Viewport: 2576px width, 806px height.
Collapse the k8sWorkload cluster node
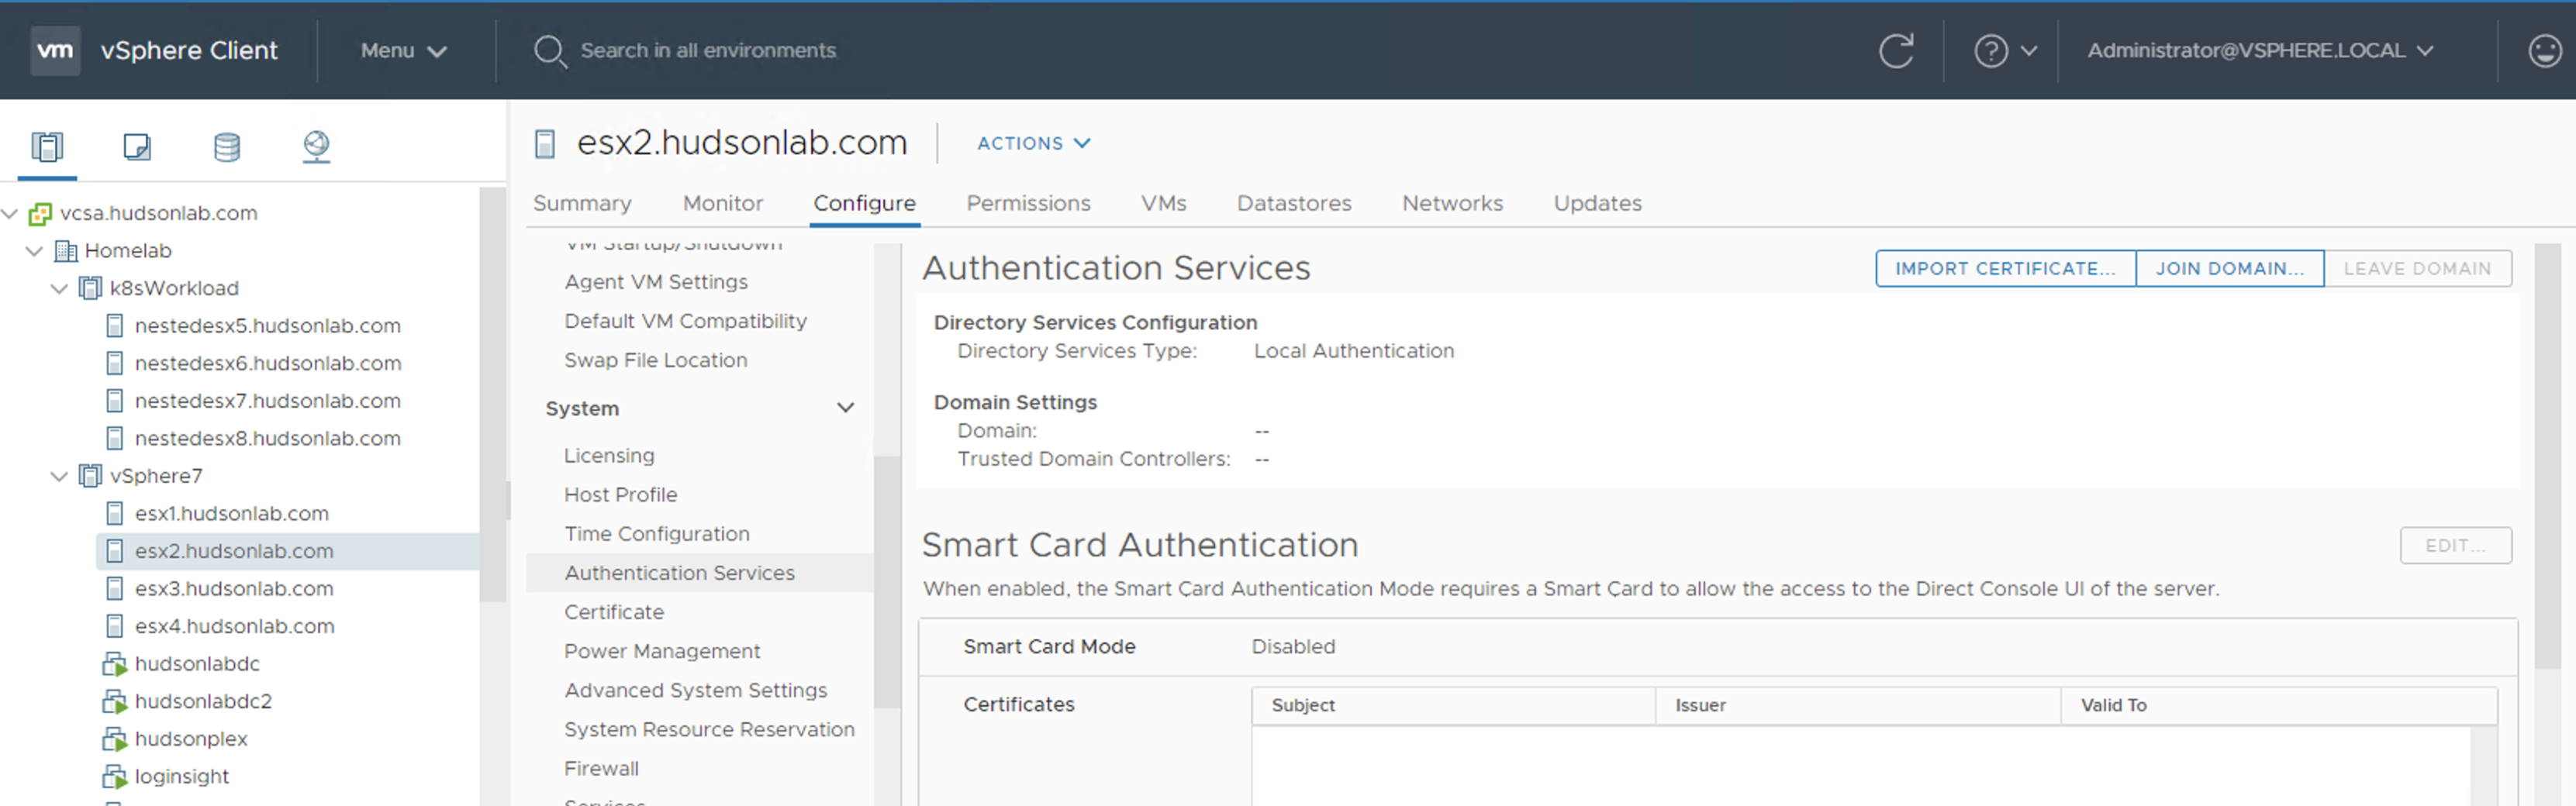[x=59, y=288]
